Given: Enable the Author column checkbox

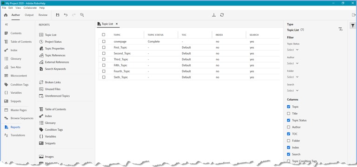Looking at the screenshot, I should click(x=289, y=127).
